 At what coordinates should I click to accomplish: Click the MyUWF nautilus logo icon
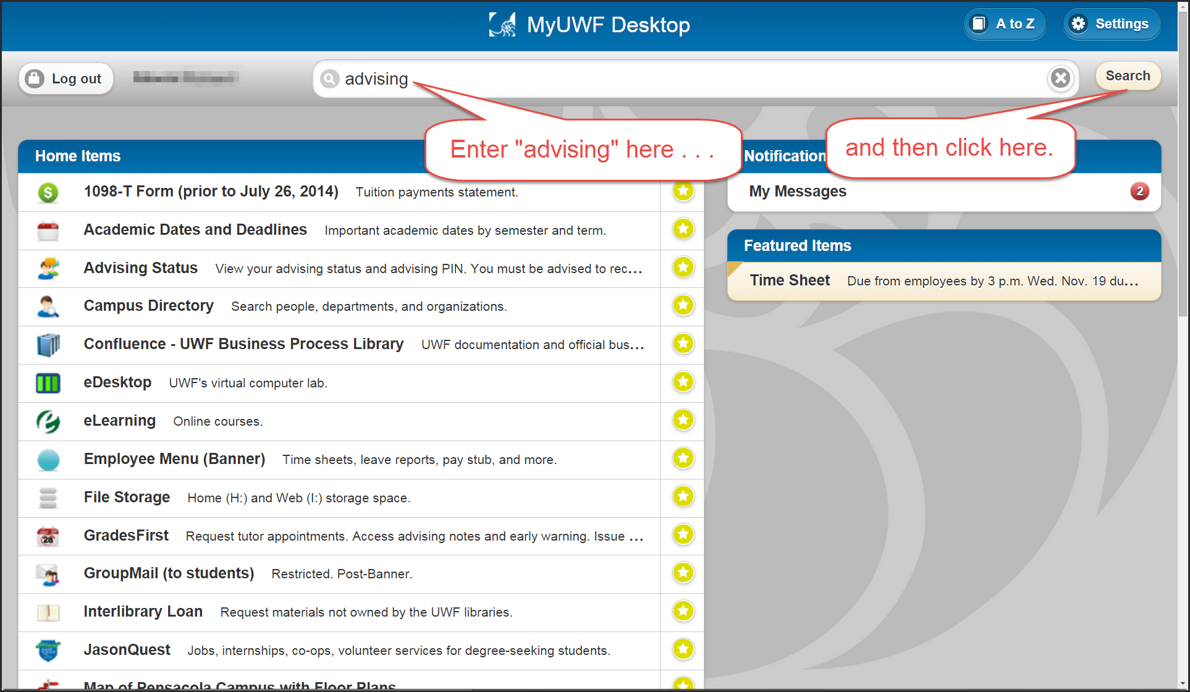(x=503, y=25)
